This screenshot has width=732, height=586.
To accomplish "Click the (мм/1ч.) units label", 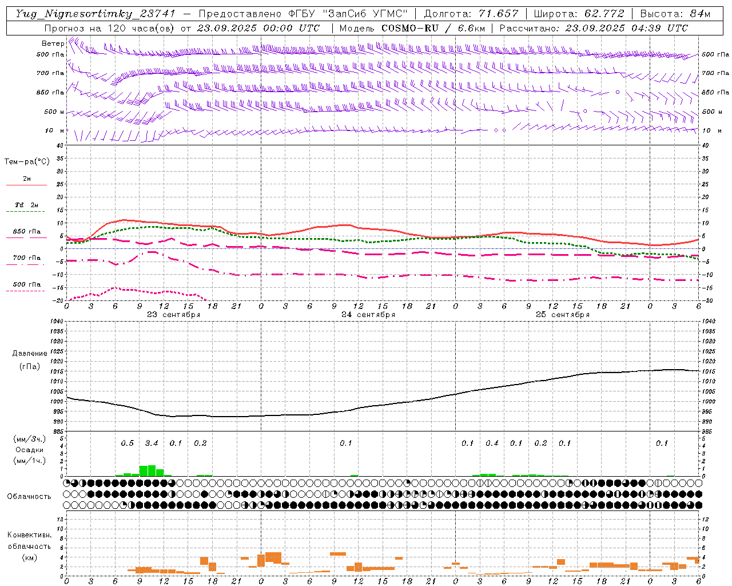I will coord(29,461).
